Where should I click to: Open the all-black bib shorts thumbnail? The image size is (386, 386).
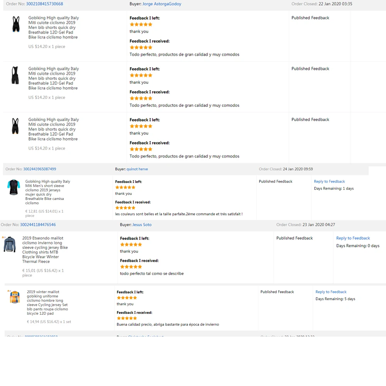click(15, 75)
